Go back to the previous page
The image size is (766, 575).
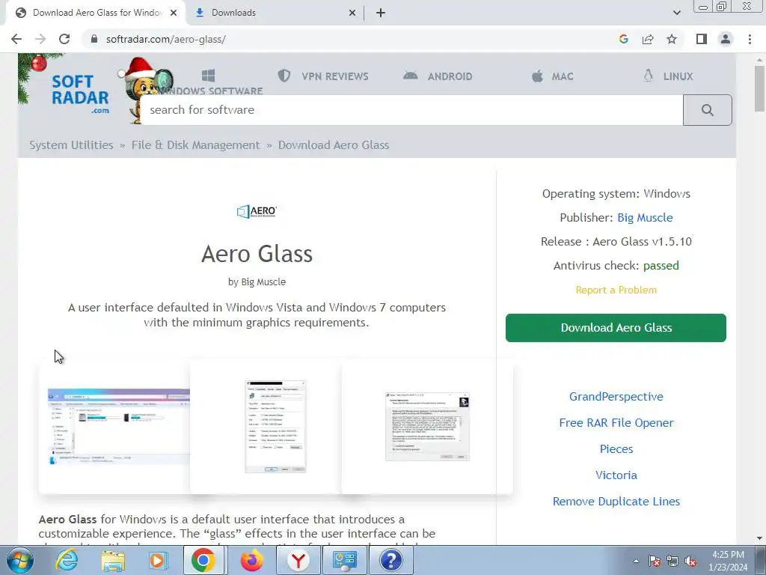coord(16,39)
